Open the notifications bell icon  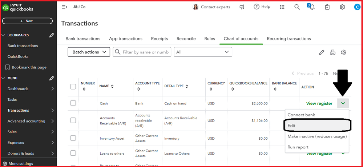click(x=311, y=7)
